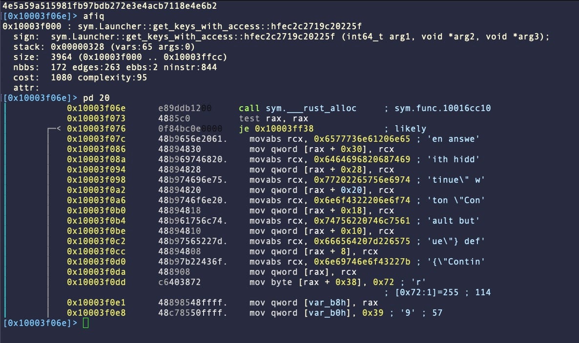The height and width of the screenshot is (343, 579).
Task: Click address 0x10003f073 in the disassembly
Action: coord(96,118)
